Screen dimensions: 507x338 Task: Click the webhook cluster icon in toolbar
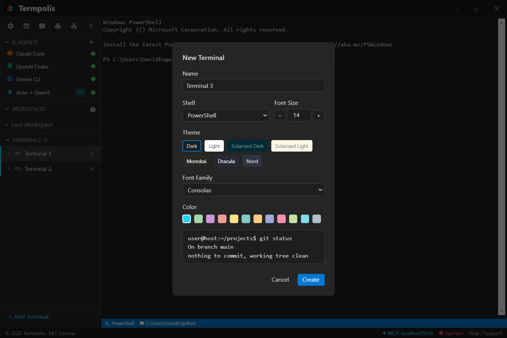click(58, 26)
